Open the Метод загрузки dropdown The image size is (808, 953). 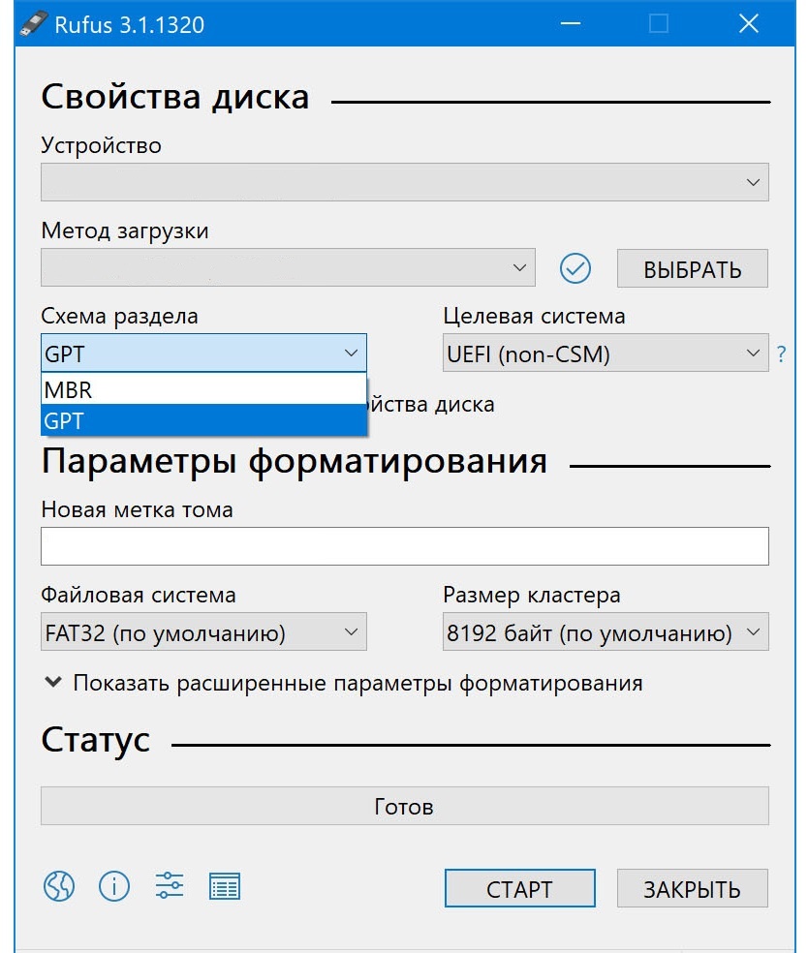click(288, 268)
